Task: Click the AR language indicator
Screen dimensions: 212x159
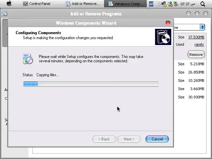Action: (x=151, y=4)
